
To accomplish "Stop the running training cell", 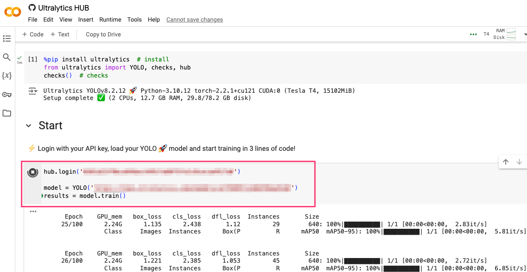I will coord(33,172).
